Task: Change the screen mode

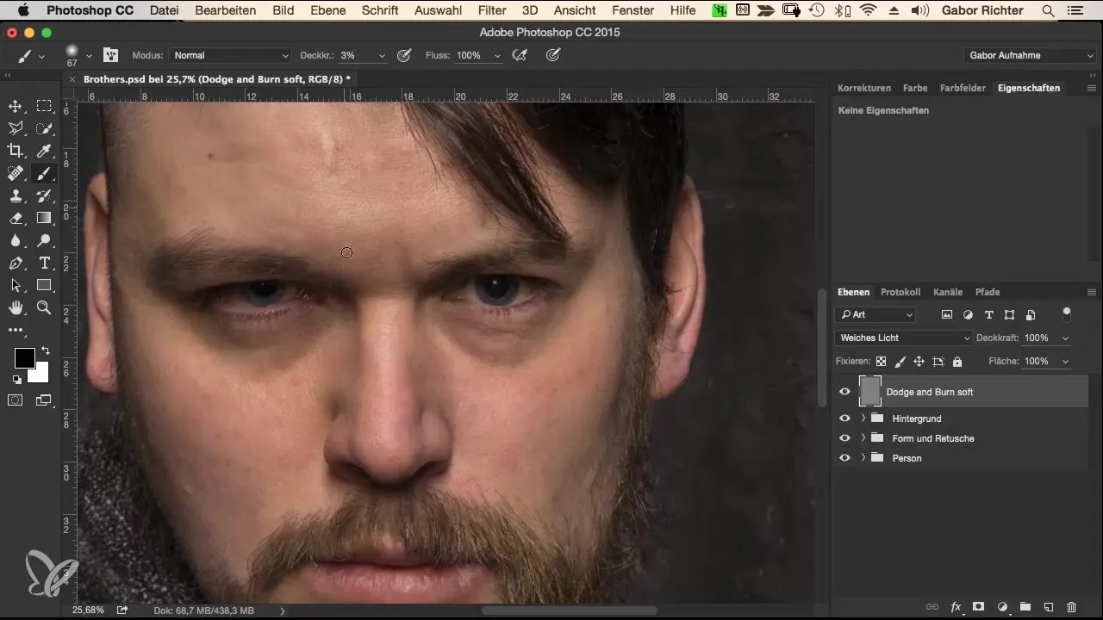Action: (x=45, y=400)
